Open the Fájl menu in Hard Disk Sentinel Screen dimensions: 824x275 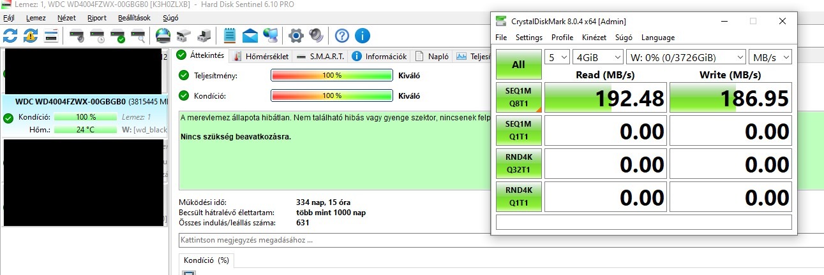tap(9, 18)
